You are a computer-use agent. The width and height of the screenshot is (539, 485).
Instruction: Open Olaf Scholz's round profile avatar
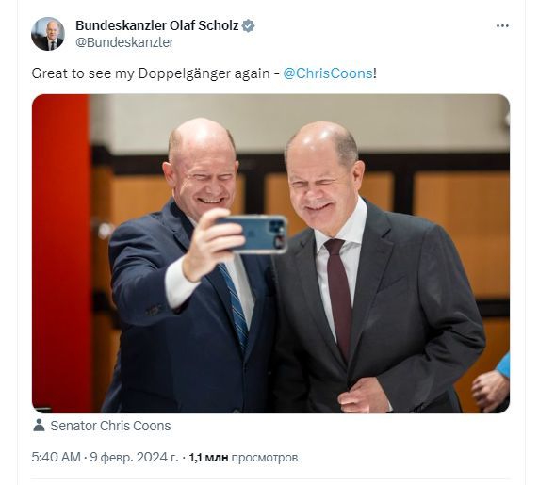48,34
